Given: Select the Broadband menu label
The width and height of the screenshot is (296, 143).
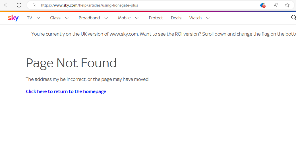Looking at the screenshot, I should tap(89, 18).
